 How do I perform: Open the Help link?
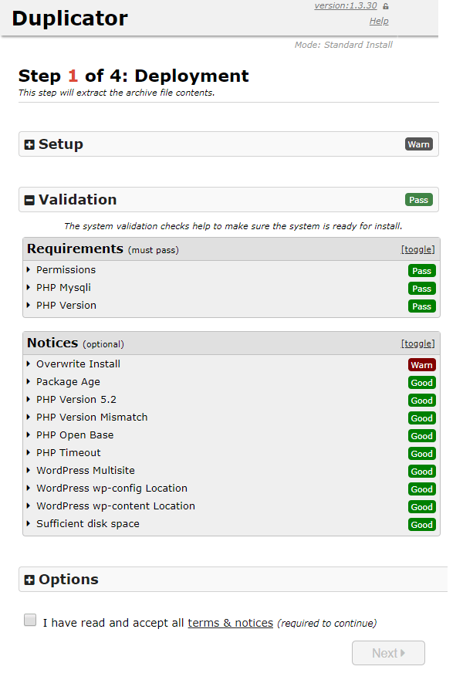pos(379,20)
